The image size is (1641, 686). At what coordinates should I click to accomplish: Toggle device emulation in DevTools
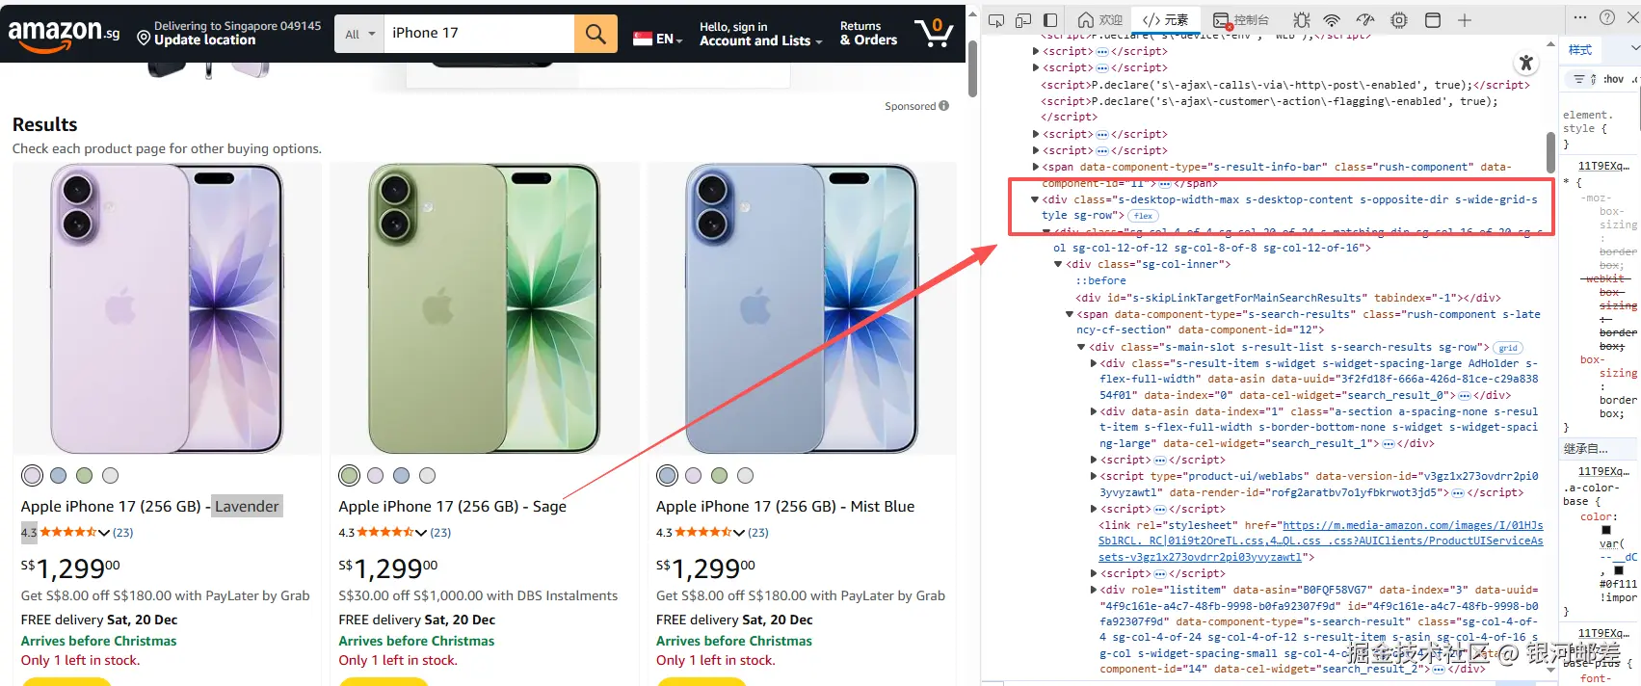(x=1023, y=19)
